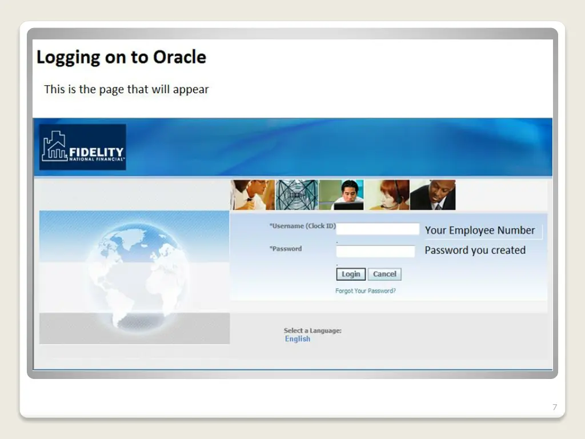585x439 pixels.
Task: Click the '*Username (Clock ID)' label
Action: [x=303, y=226]
